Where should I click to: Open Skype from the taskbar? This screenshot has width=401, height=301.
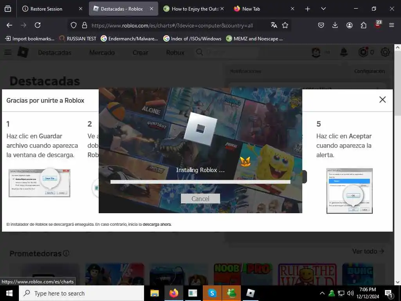[212, 293]
